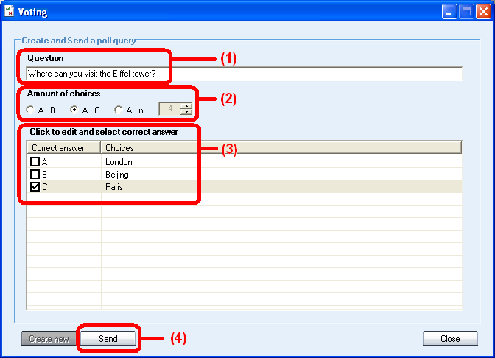This screenshot has width=495, height=358.
Task: Uncheck answer C checkbox
Action: pyautogui.click(x=35, y=187)
